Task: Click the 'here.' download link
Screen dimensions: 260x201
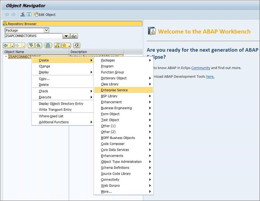Action: 210,76
